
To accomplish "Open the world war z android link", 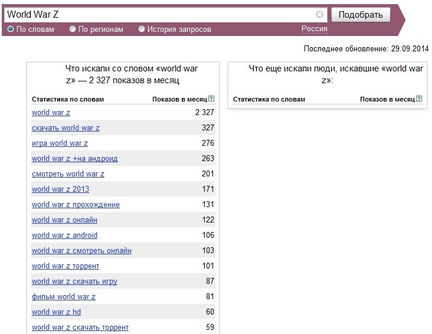I will point(64,235).
